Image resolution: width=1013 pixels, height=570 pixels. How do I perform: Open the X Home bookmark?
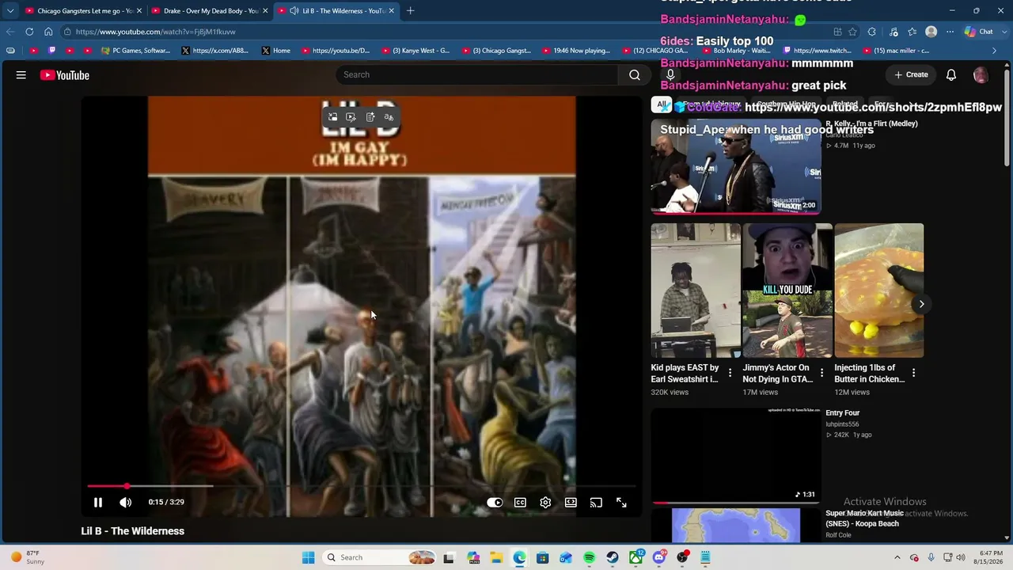pos(275,51)
